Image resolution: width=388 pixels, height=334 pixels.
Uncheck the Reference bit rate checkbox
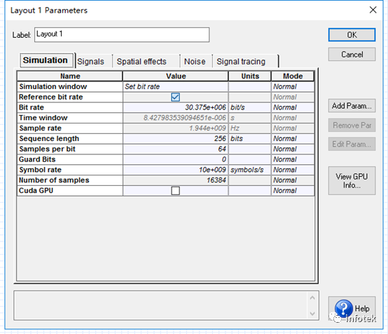pyautogui.click(x=175, y=97)
